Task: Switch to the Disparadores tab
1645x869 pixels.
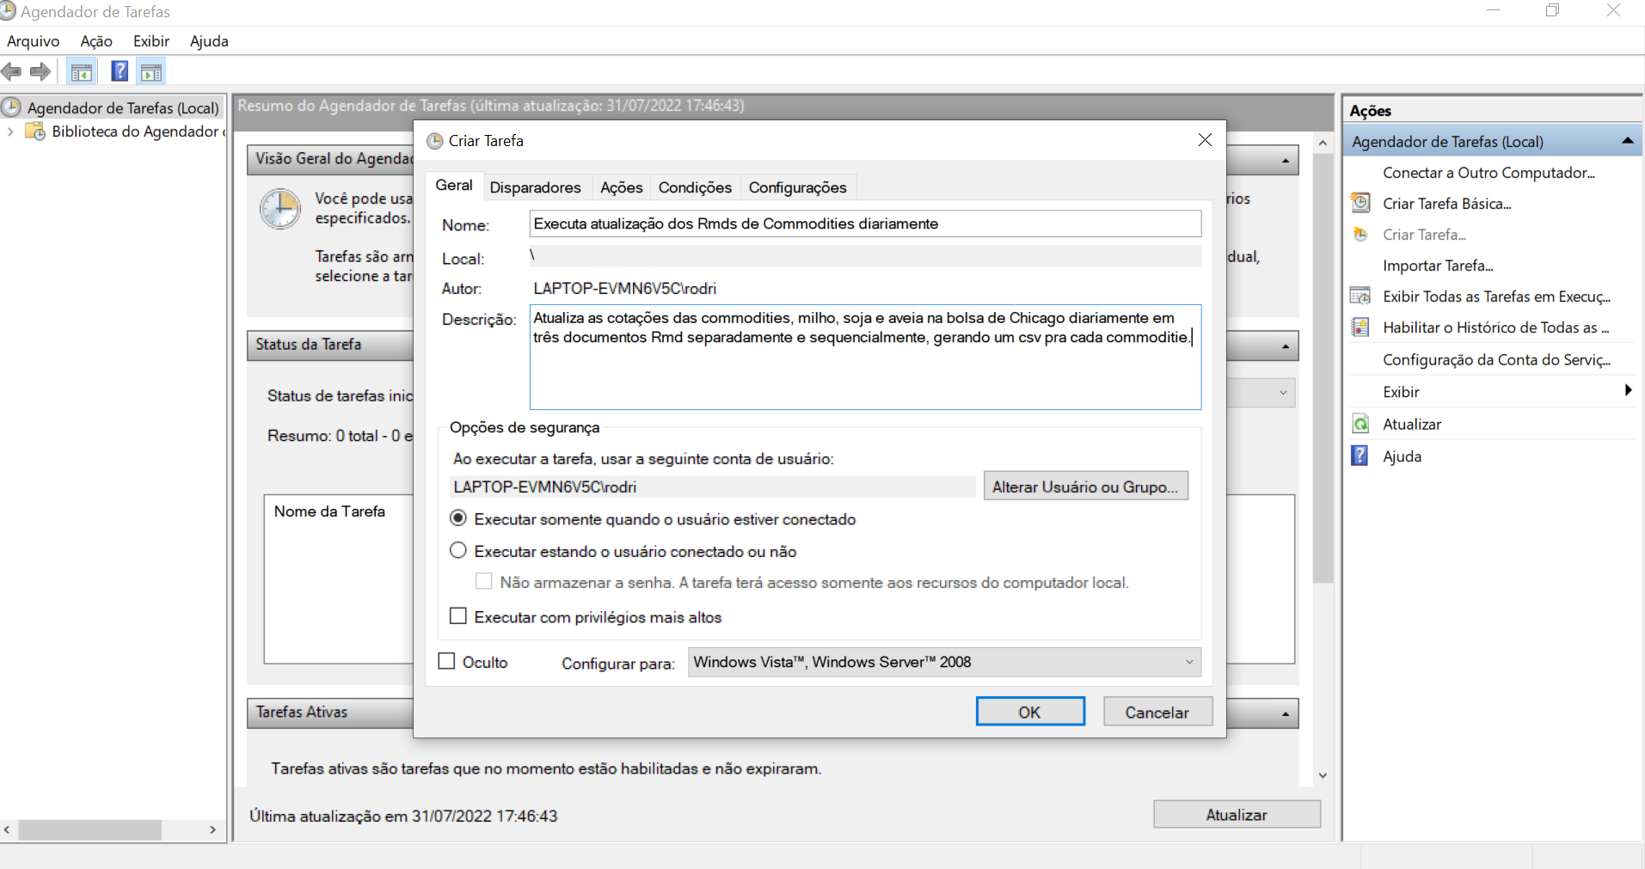Action: [535, 187]
